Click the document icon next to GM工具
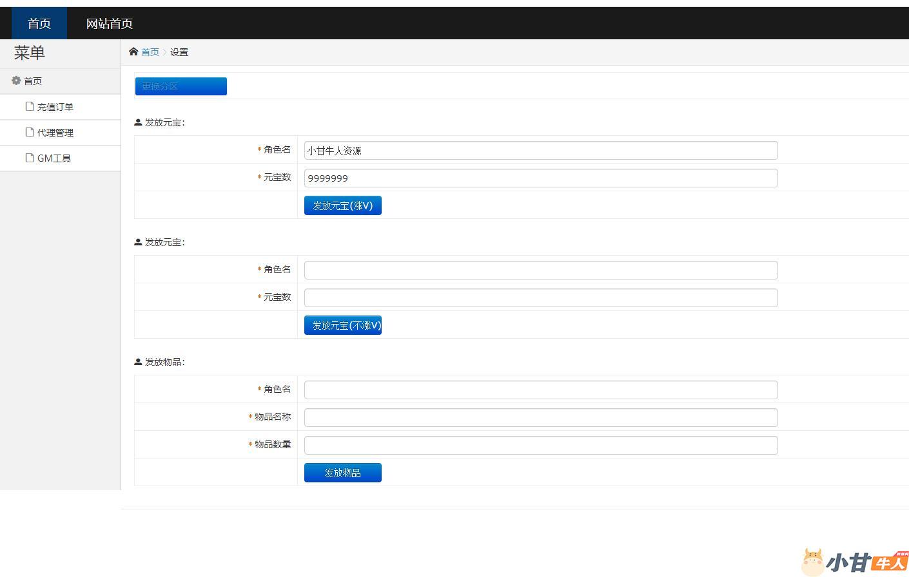 [x=30, y=158]
